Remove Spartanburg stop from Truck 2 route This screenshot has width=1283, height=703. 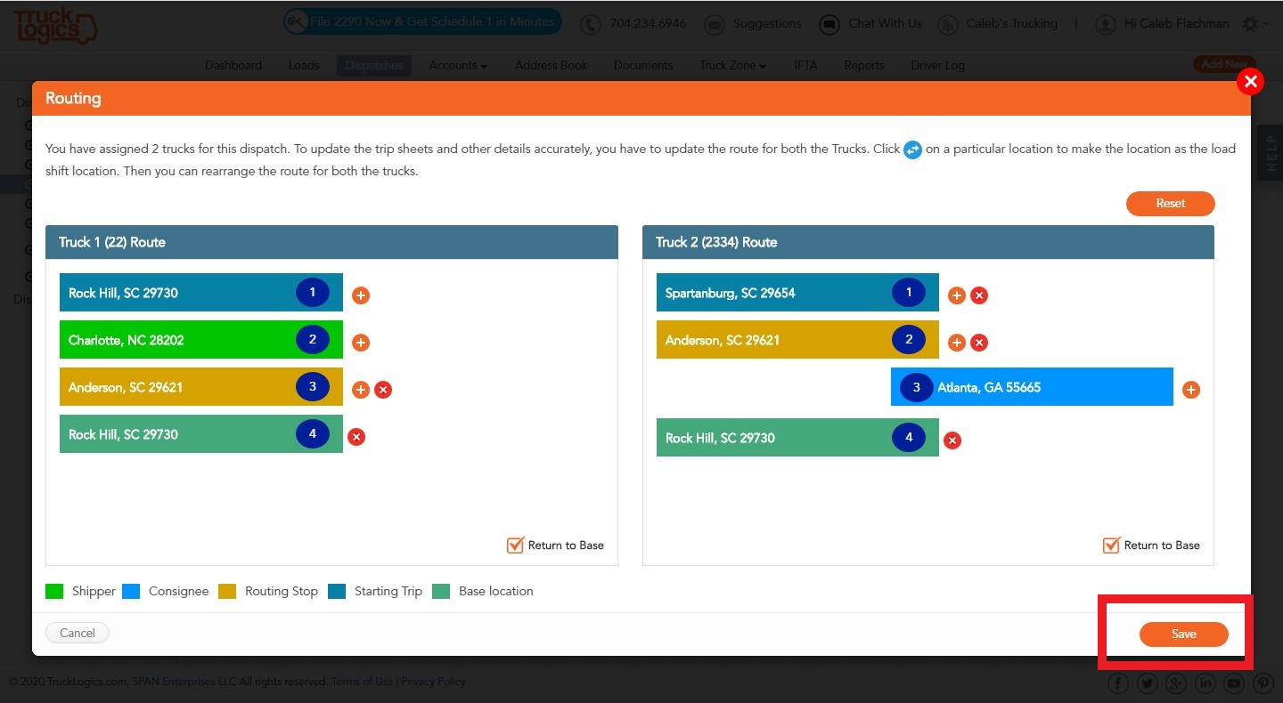coord(979,295)
